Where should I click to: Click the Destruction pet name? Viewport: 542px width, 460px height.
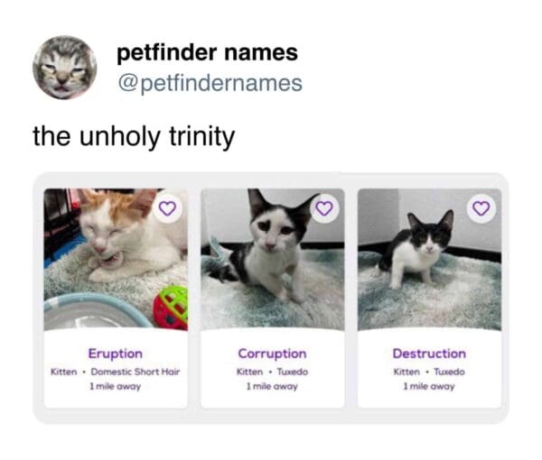(x=429, y=354)
